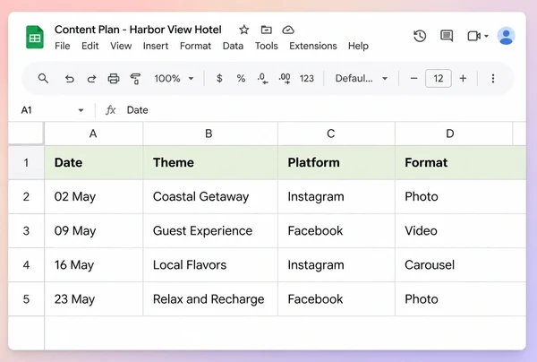Increase decimal places

point(285,79)
